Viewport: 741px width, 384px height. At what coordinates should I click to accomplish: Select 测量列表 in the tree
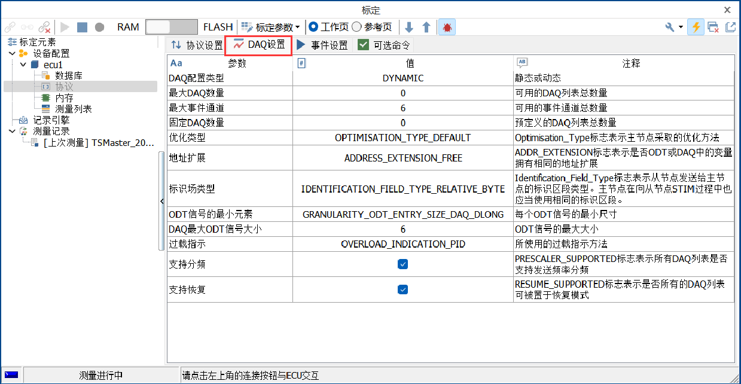73,109
